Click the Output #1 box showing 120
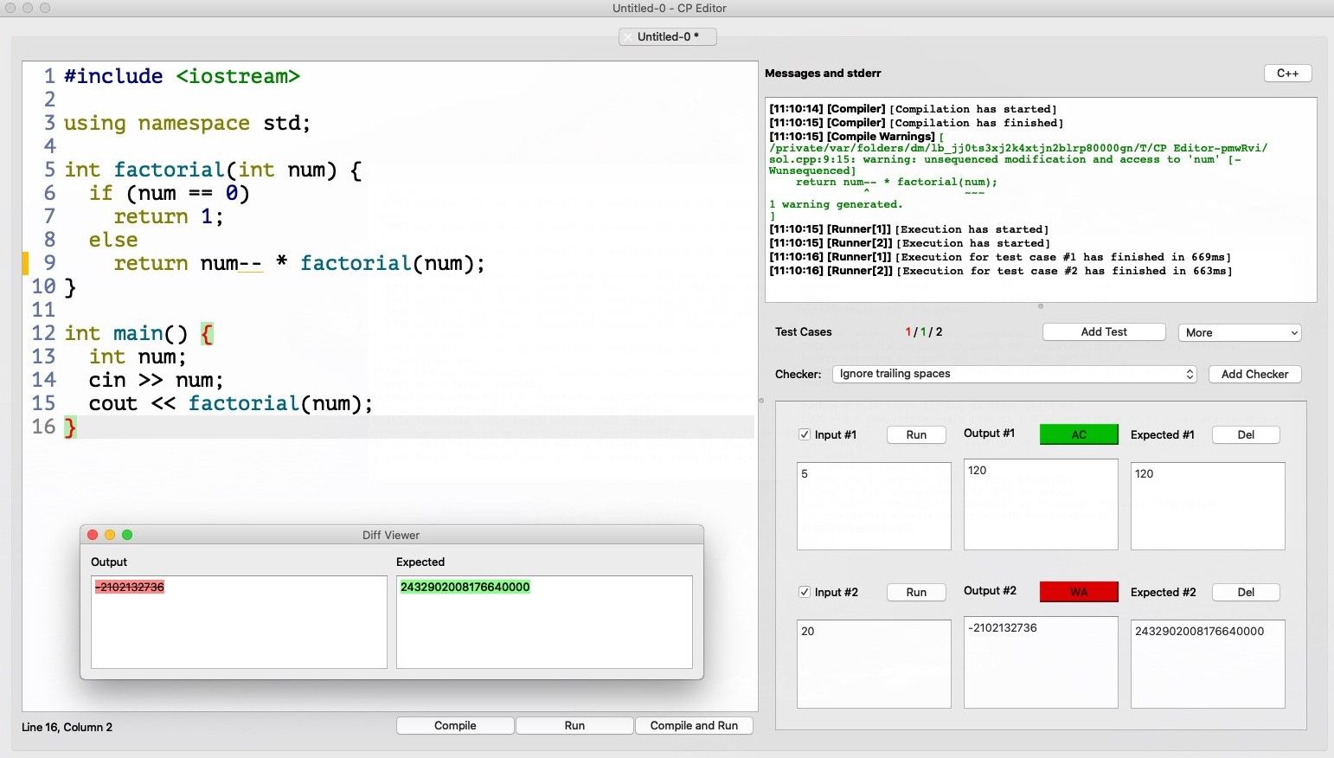Screen dimensions: 1334x758 pyautogui.click(x=1041, y=504)
